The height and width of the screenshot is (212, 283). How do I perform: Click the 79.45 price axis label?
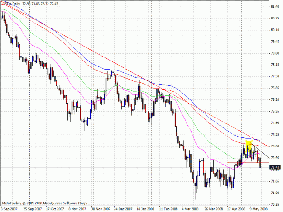(x=275, y=42)
